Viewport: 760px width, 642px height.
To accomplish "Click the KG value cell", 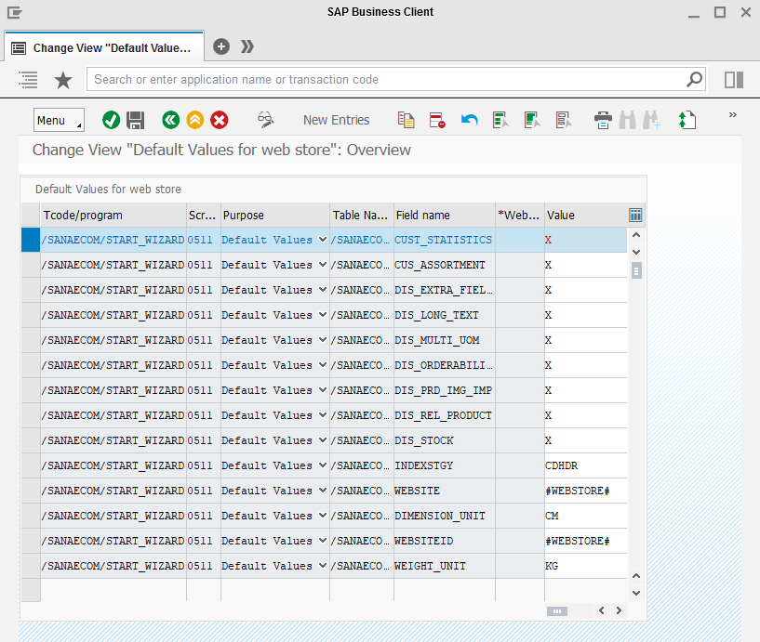I will [585, 566].
